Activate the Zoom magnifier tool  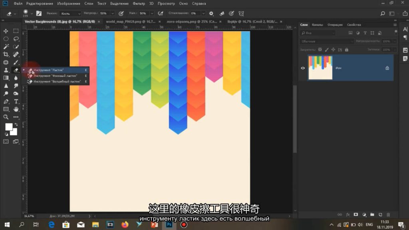pos(6,117)
